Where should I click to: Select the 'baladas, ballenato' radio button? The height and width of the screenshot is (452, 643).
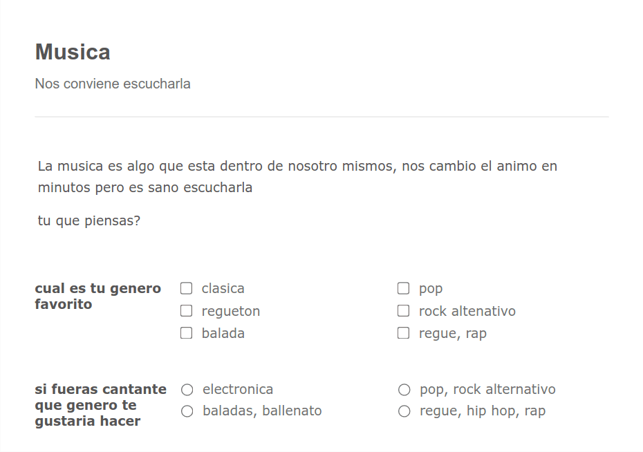pyautogui.click(x=187, y=411)
